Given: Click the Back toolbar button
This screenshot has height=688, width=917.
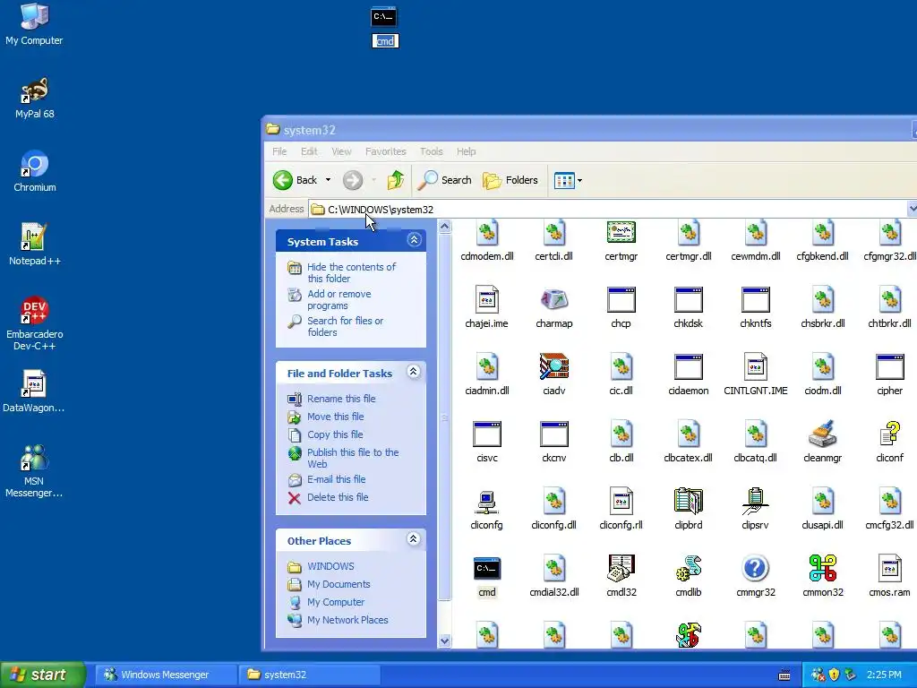Looking at the screenshot, I should point(296,180).
